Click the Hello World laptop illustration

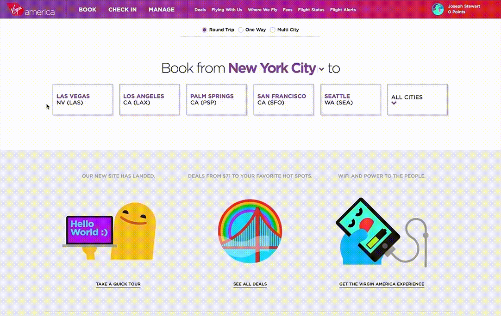pos(109,231)
